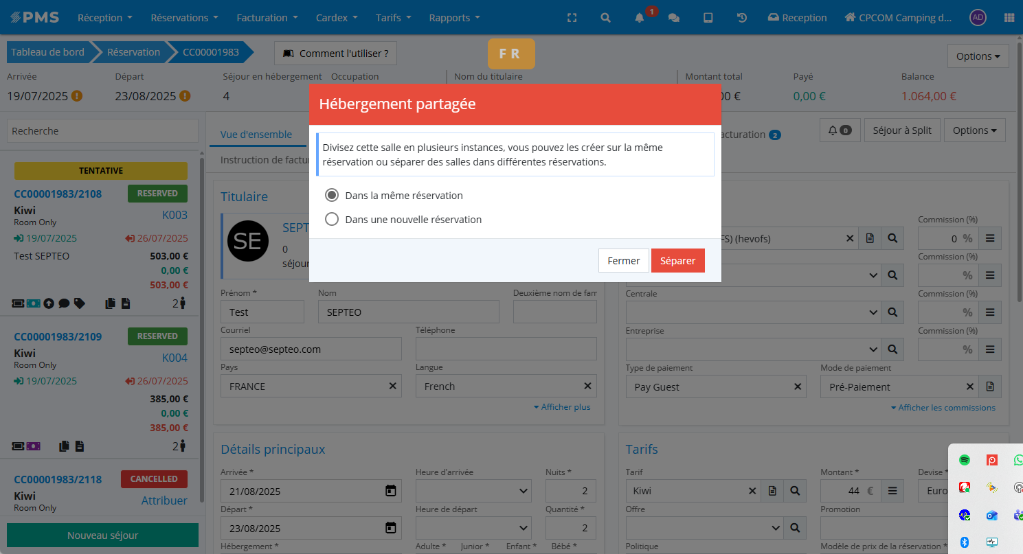The height and width of the screenshot is (554, 1023).
Task: Open the notifications bell icon
Action: 639,18
